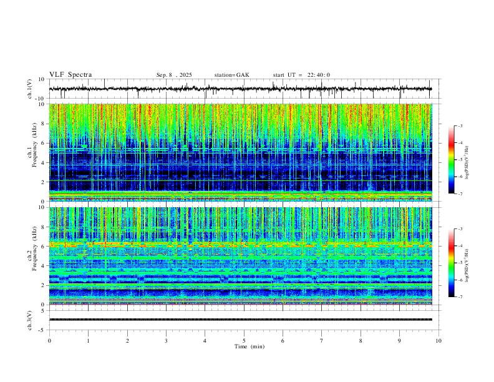Click the ch.1 waveform trace panel
494x382 pixels.
pyautogui.click(x=245, y=89)
